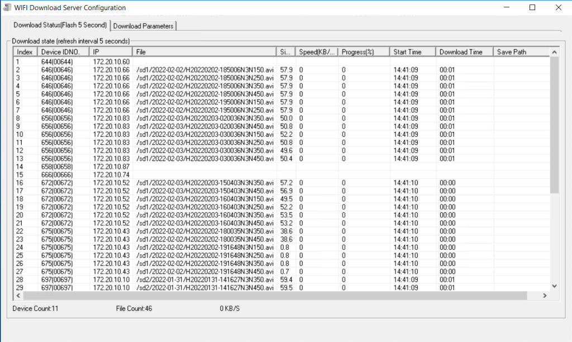Click the Download Time column header
Image resolution: width=572 pixels, height=342 pixels.
point(464,52)
